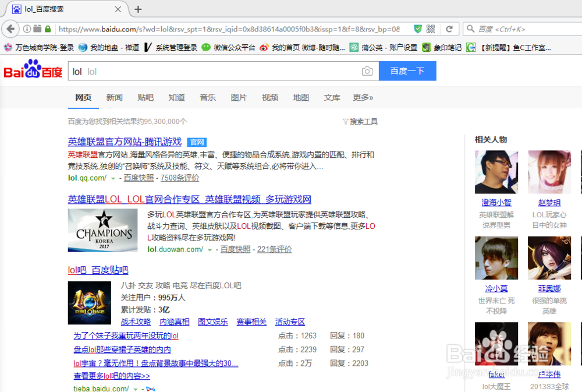This screenshot has height=392, width=582.
Task: Open the 【新提醒】鱼C工作室 bookmark
Action: (x=509, y=48)
